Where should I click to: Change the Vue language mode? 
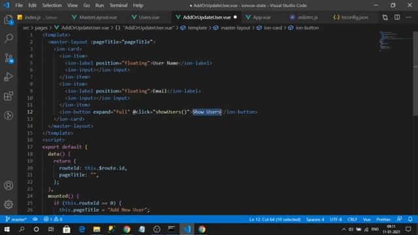click(x=367, y=219)
